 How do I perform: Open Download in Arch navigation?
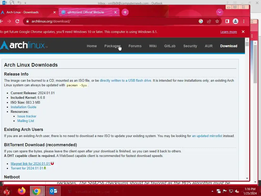click(x=229, y=46)
